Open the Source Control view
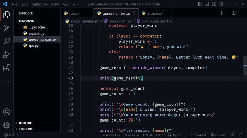The height and width of the screenshot is (138, 247). [7, 28]
